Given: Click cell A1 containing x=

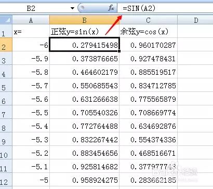Looking at the screenshot, I should (x=31, y=31).
